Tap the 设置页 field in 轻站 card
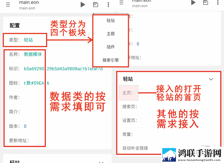224x163 pixels. (130, 120)
